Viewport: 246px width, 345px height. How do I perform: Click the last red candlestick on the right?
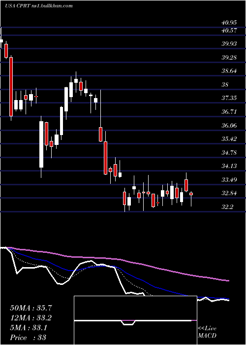191,194
